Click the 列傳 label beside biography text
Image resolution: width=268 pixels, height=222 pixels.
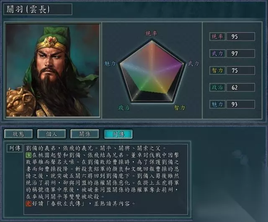[x=15, y=148]
